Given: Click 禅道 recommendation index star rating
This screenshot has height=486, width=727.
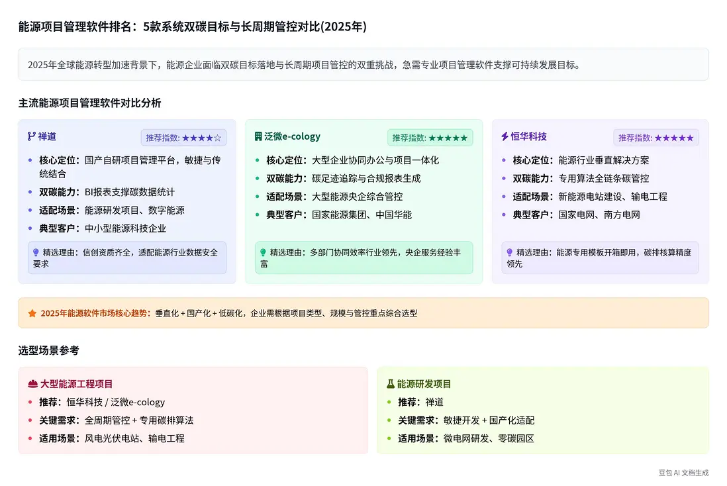Looking at the screenshot, I should click(x=202, y=138).
